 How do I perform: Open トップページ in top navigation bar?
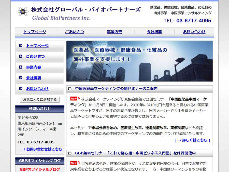coord(35,32)
